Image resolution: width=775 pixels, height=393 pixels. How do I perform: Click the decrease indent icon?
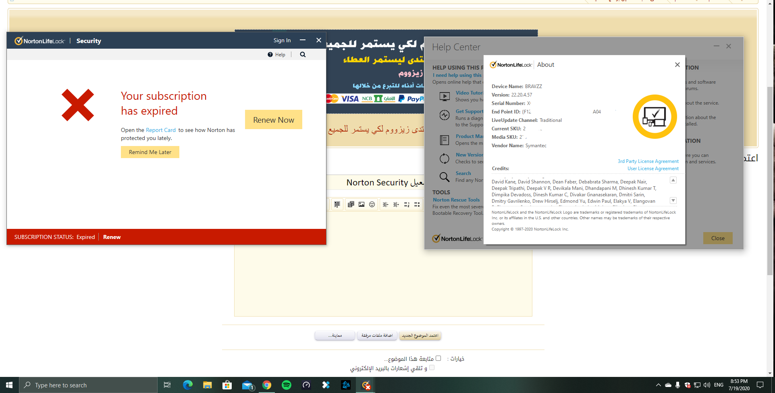(386, 204)
